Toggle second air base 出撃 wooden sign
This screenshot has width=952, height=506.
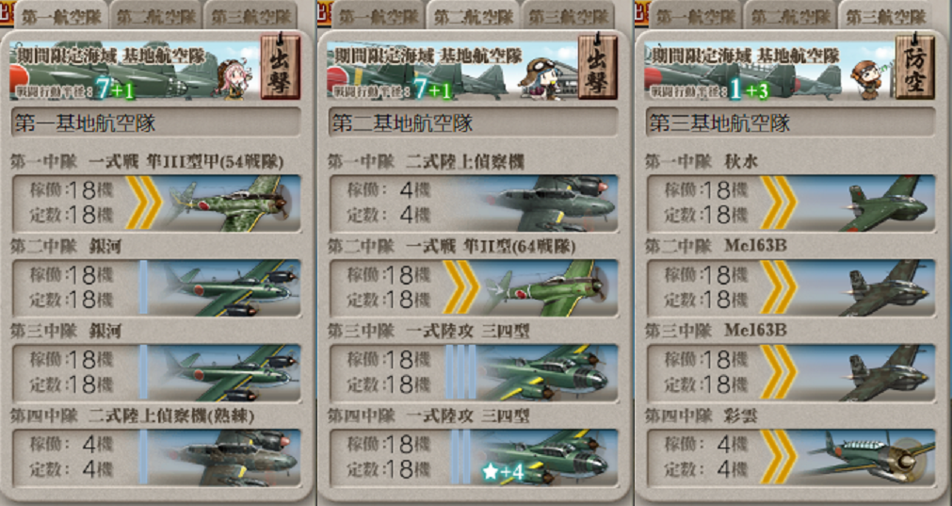pos(598,66)
